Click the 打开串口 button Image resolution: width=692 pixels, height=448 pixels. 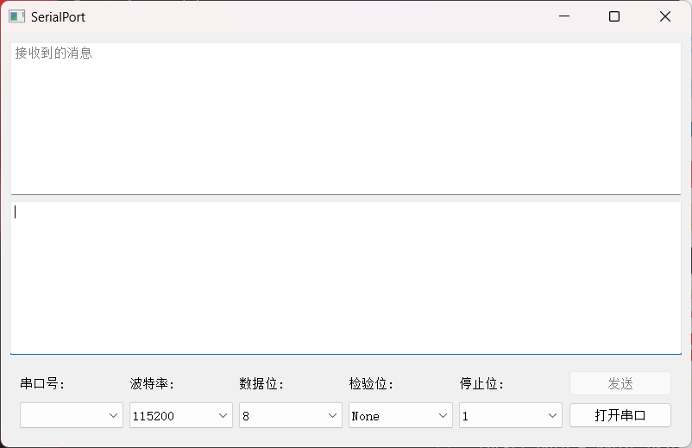point(620,415)
